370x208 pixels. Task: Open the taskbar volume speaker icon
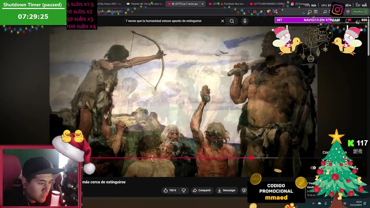click(344, 203)
